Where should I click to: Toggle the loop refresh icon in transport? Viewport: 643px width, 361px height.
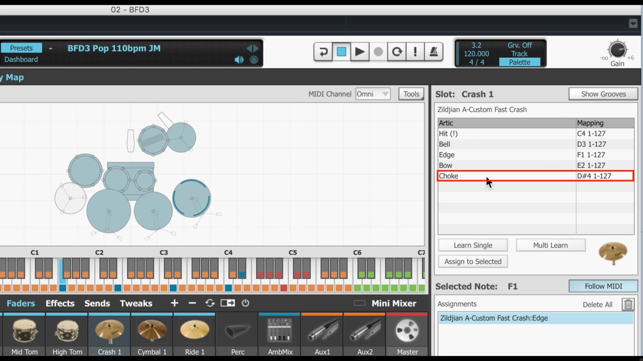pos(397,52)
